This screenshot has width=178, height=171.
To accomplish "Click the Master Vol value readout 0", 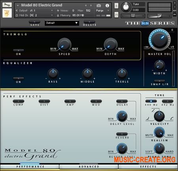I will click(172, 30).
